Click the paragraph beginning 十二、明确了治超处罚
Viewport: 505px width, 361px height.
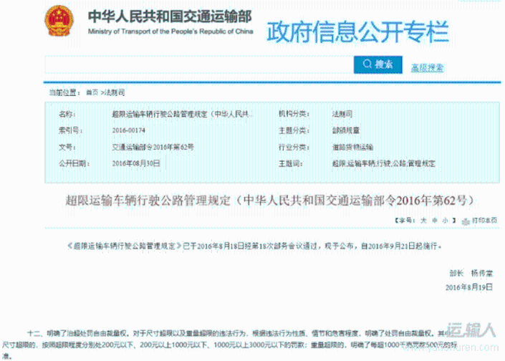[x=229, y=345]
